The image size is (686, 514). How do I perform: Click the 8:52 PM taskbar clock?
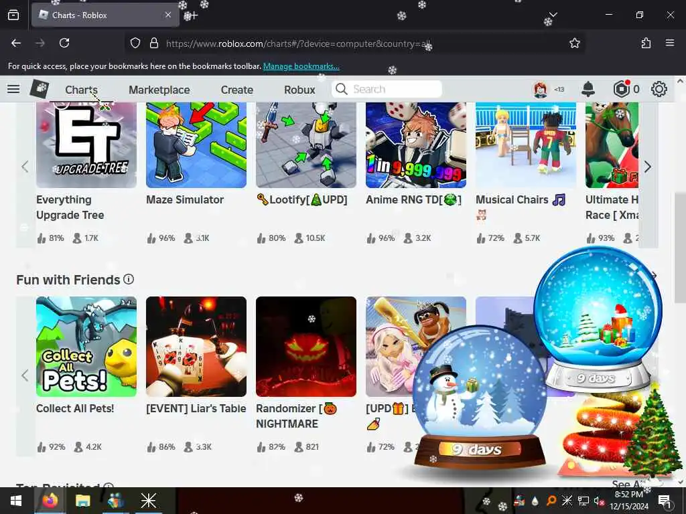(628, 501)
